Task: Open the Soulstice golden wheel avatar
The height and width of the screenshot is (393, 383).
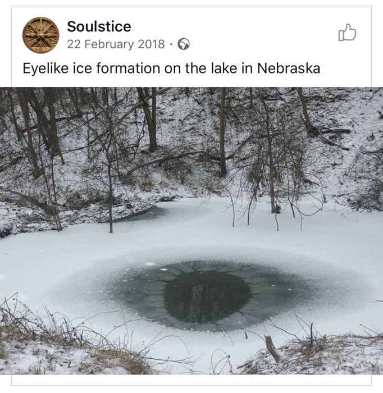Action: click(x=41, y=35)
